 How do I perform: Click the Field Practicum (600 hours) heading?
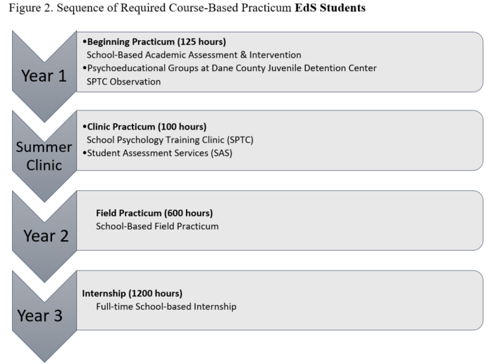coord(154,213)
